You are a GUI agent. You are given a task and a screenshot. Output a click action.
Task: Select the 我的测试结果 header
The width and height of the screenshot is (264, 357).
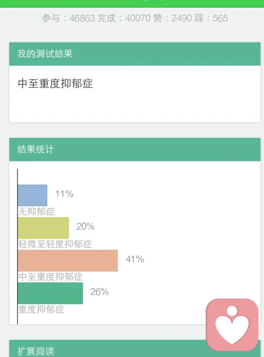coord(135,54)
